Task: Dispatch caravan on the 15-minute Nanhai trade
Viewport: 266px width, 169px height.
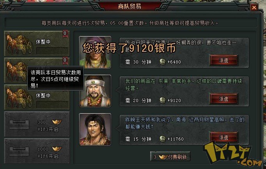Action: pyautogui.click(x=224, y=137)
